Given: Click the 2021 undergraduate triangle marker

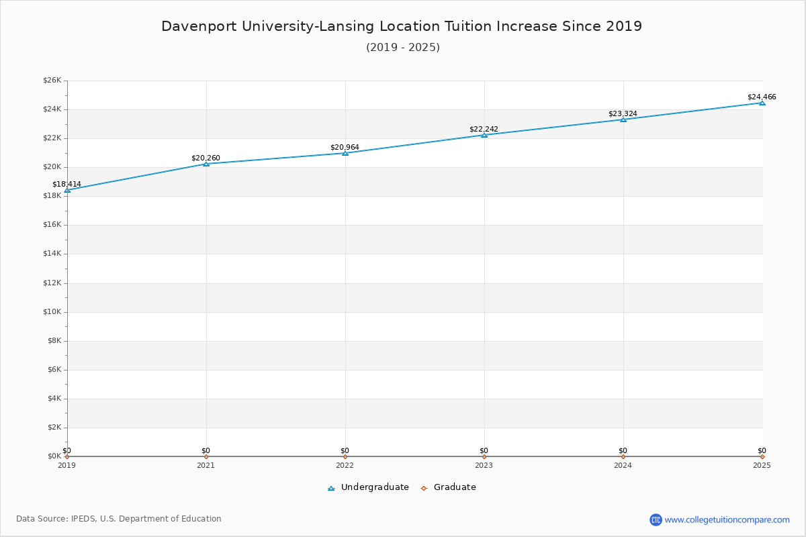Looking at the screenshot, I should [x=206, y=163].
